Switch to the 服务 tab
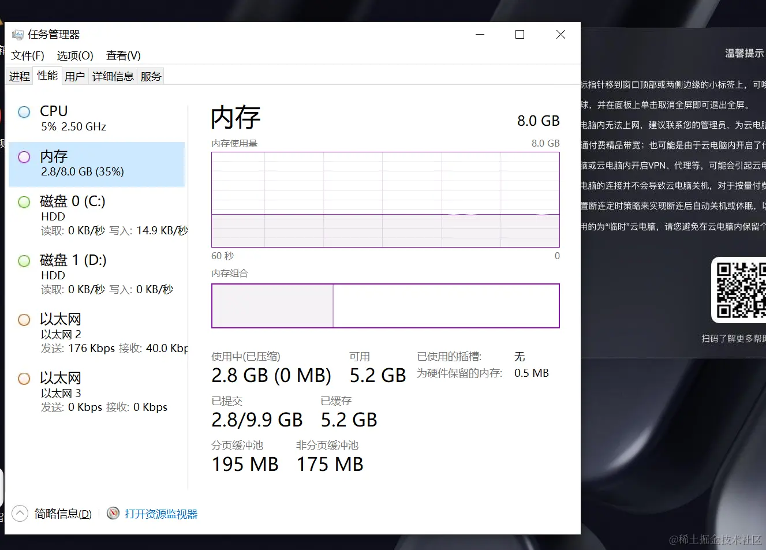Viewport: 766px width, 550px height. 151,76
